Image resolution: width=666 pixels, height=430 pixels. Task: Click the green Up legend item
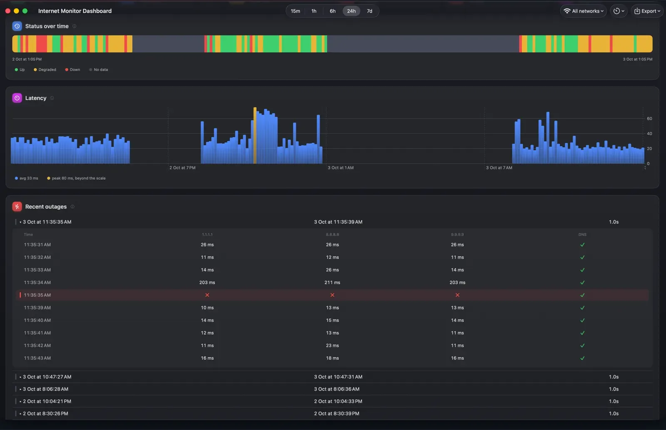pyautogui.click(x=20, y=70)
